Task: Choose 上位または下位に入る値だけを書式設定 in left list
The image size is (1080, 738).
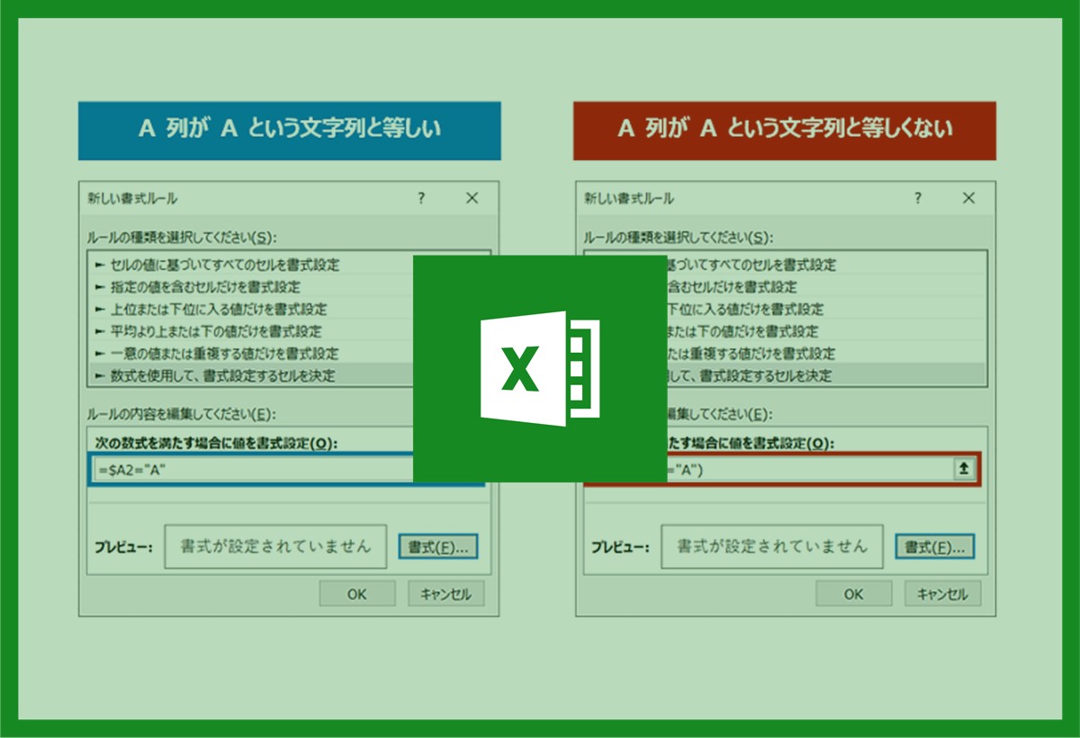Action: click(x=218, y=309)
